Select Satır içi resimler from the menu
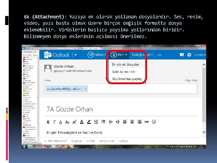Screen dimensions: 217x163 point(124,72)
